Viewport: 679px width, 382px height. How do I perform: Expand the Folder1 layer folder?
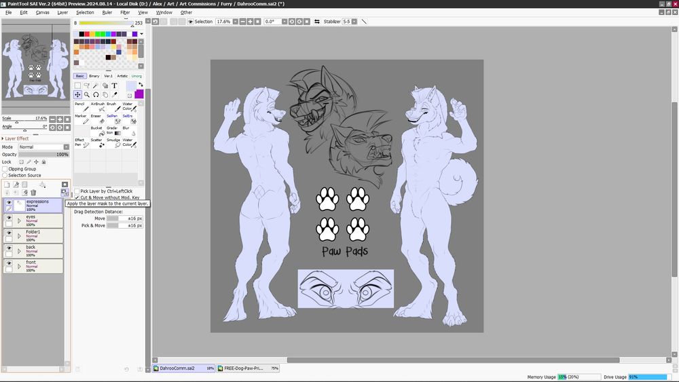(x=19, y=235)
